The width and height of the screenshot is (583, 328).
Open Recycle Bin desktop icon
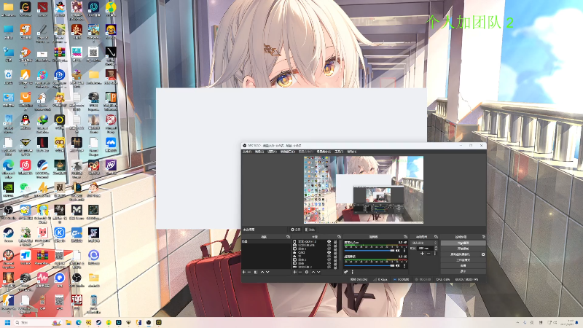tap(8, 77)
